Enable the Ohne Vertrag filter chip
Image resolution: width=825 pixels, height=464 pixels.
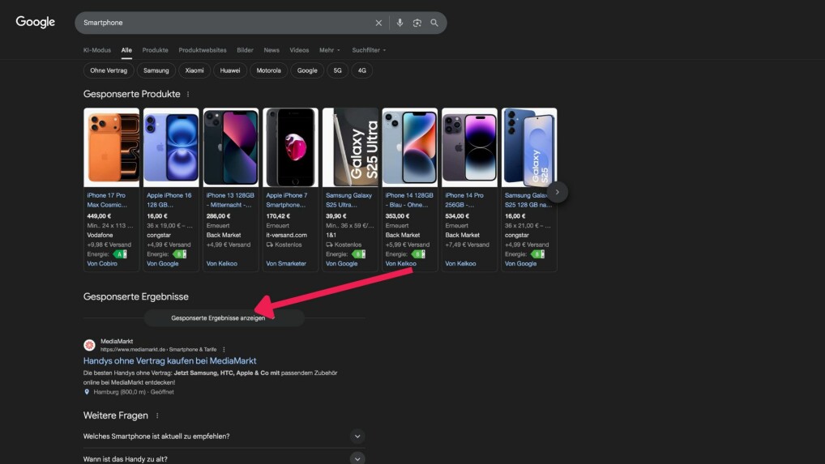(109, 70)
